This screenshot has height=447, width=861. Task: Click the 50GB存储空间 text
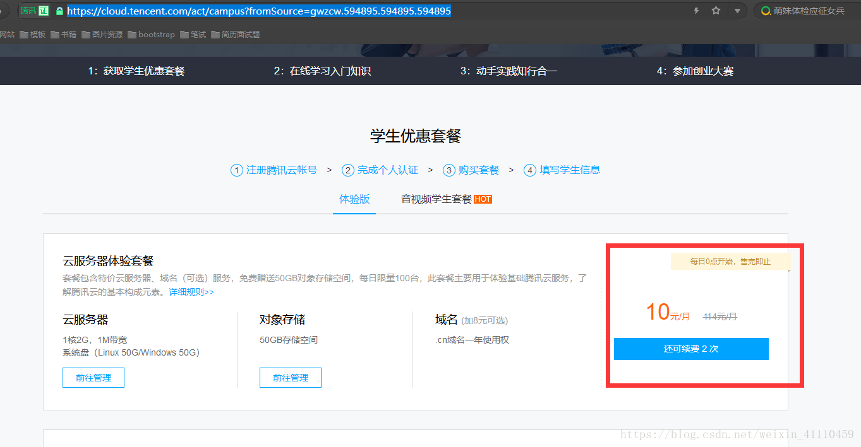289,340
